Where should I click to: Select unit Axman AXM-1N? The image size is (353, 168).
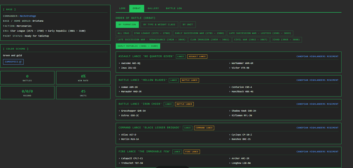(x=129, y=87)
